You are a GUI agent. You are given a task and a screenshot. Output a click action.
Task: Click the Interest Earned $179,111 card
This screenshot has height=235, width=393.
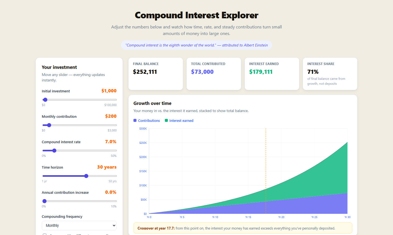[272, 74]
